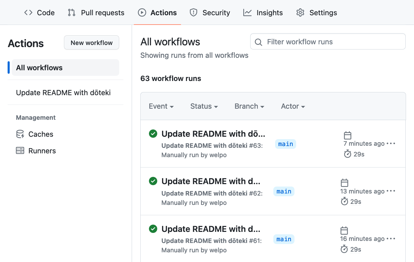Open the Caches management page
This screenshot has height=262, width=414.
coord(41,134)
